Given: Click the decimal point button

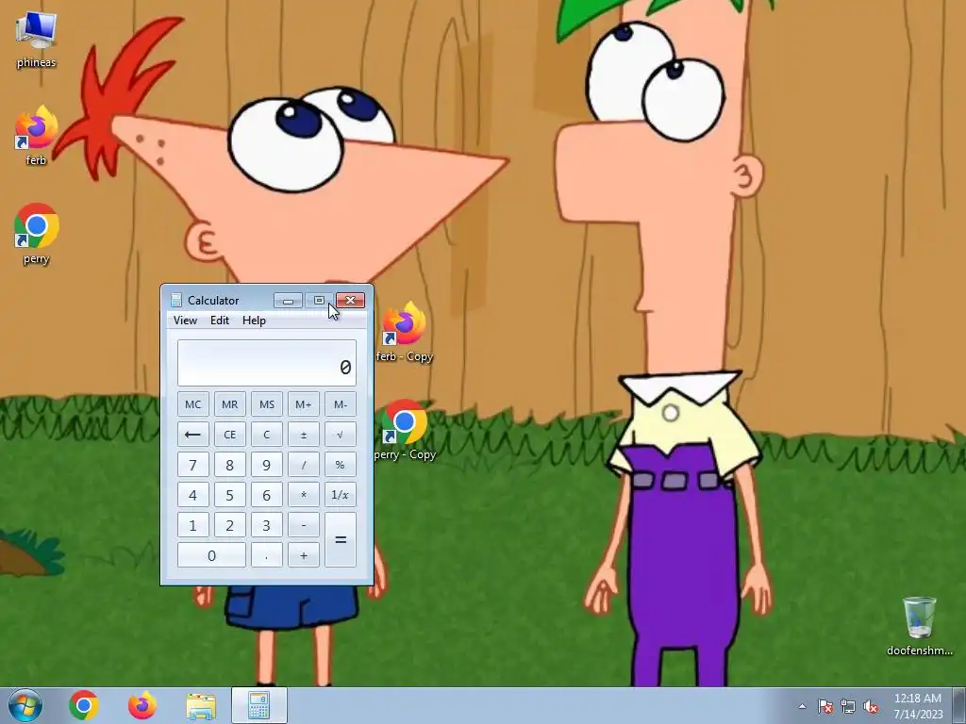Looking at the screenshot, I should click(267, 555).
